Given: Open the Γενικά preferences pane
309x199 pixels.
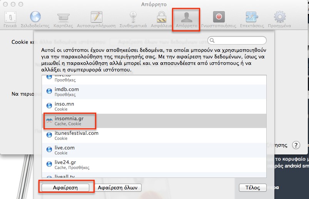Looking at the screenshot, I should [10, 20].
